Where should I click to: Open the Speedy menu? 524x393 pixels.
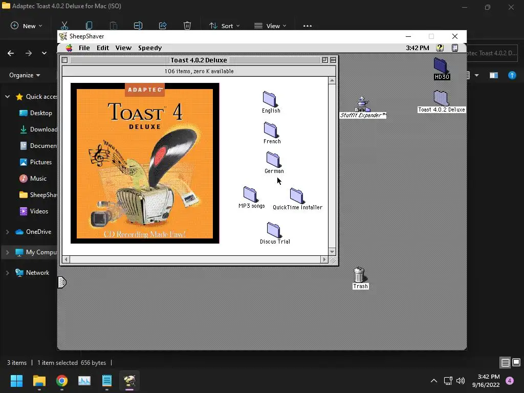(x=150, y=48)
